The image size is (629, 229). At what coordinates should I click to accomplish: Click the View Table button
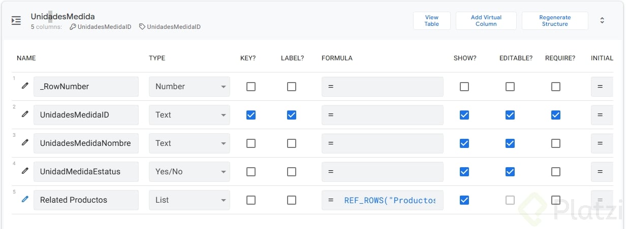432,21
